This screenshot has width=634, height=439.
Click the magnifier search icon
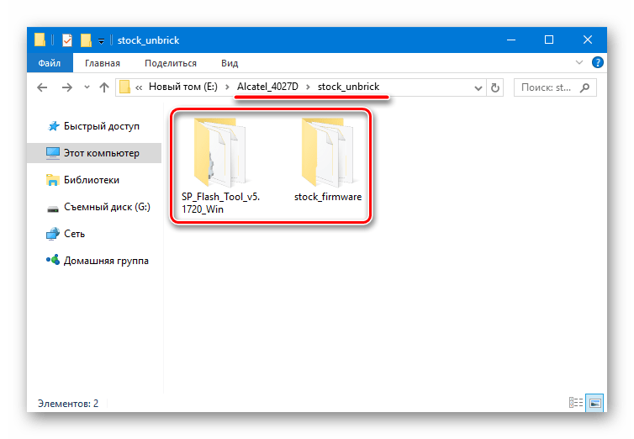click(x=584, y=87)
